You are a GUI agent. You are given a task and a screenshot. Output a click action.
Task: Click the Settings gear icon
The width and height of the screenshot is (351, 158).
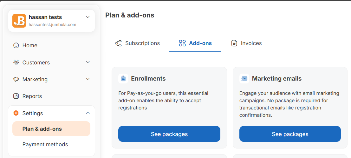click(x=16, y=113)
